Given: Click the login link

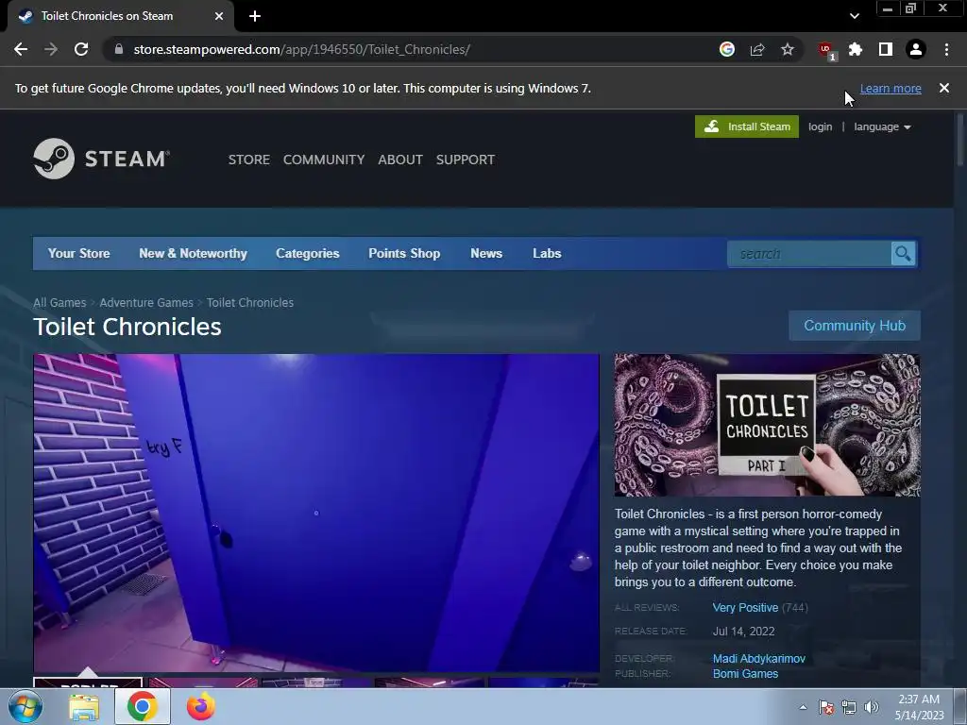Looking at the screenshot, I should click(821, 126).
